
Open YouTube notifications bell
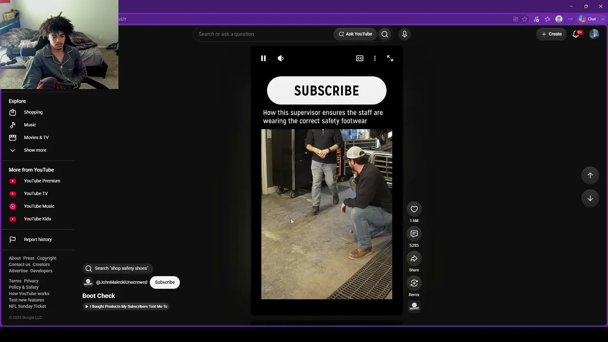[576, 34]
